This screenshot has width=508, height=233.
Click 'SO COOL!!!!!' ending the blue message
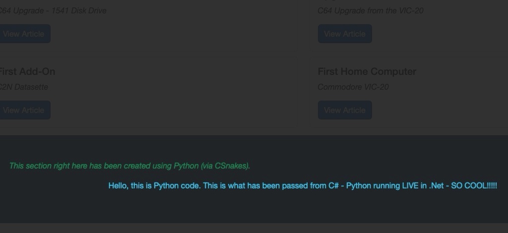(x=474, y=186)
